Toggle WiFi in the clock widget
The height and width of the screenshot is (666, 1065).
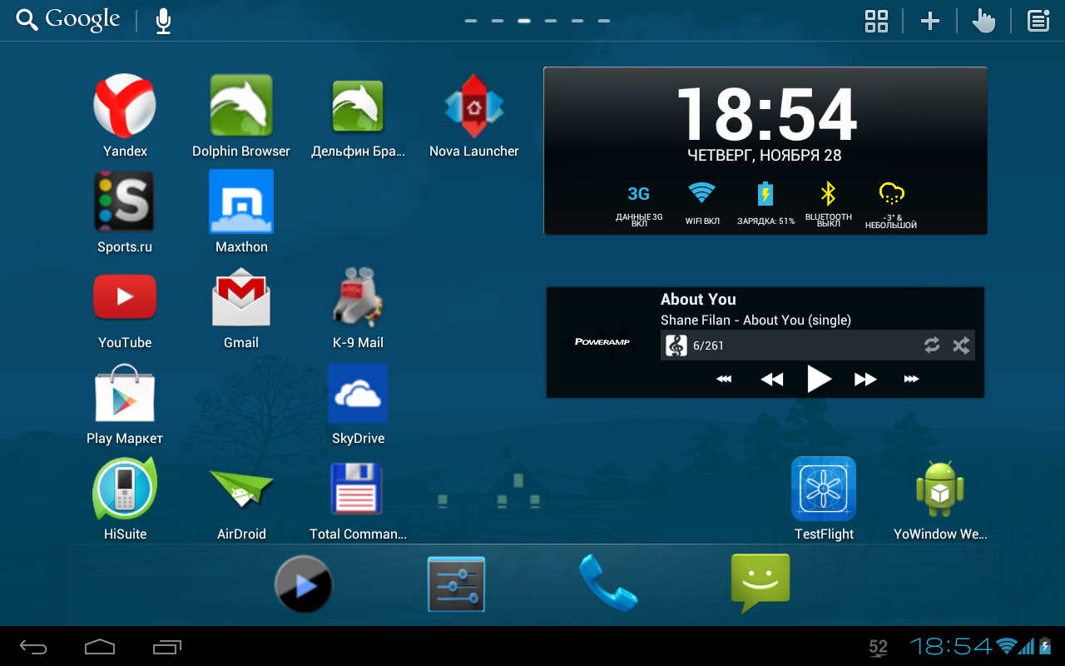(701, 200)
